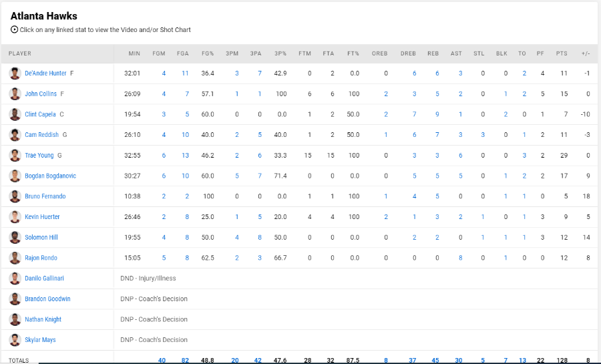
Task: Click Brandon Goodwin's player headshot
Action: pos(15,299)
